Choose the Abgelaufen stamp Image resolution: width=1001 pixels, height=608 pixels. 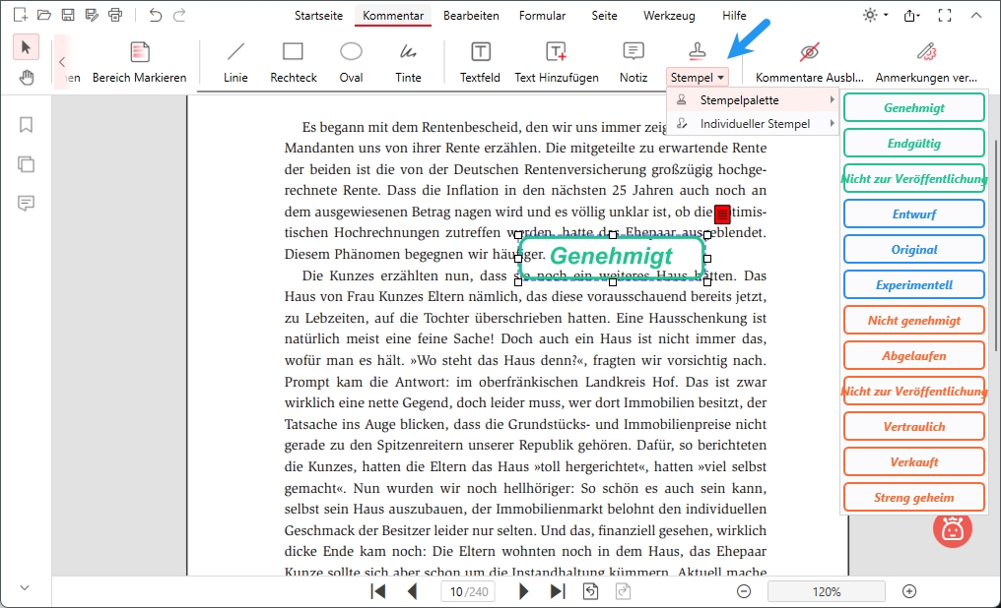click(x=914, y=355)
